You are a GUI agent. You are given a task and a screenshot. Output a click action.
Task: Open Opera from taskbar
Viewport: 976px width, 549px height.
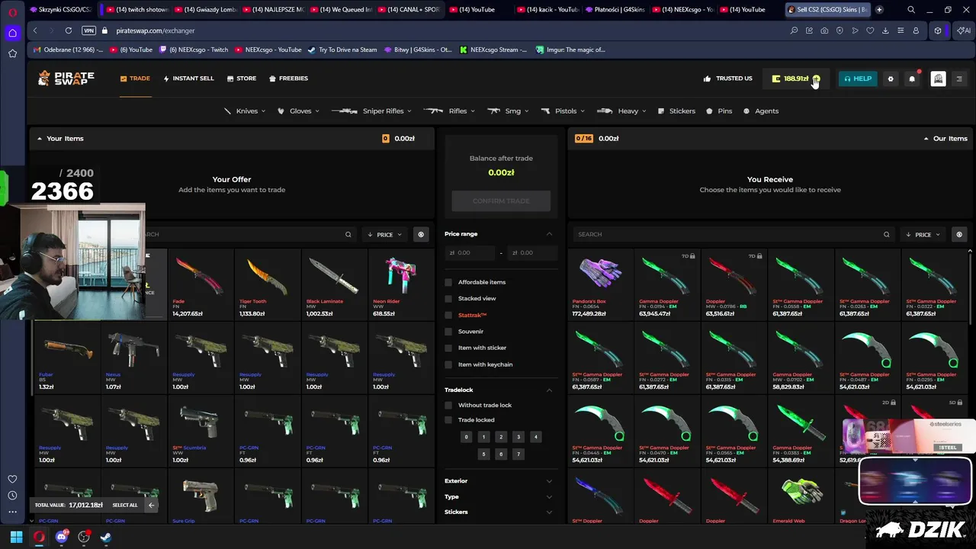click(x=39, y=537)
